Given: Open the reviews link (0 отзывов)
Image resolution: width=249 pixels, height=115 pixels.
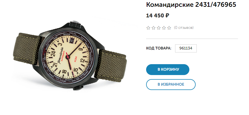Looking at the screenshot, I should (184, 28).
